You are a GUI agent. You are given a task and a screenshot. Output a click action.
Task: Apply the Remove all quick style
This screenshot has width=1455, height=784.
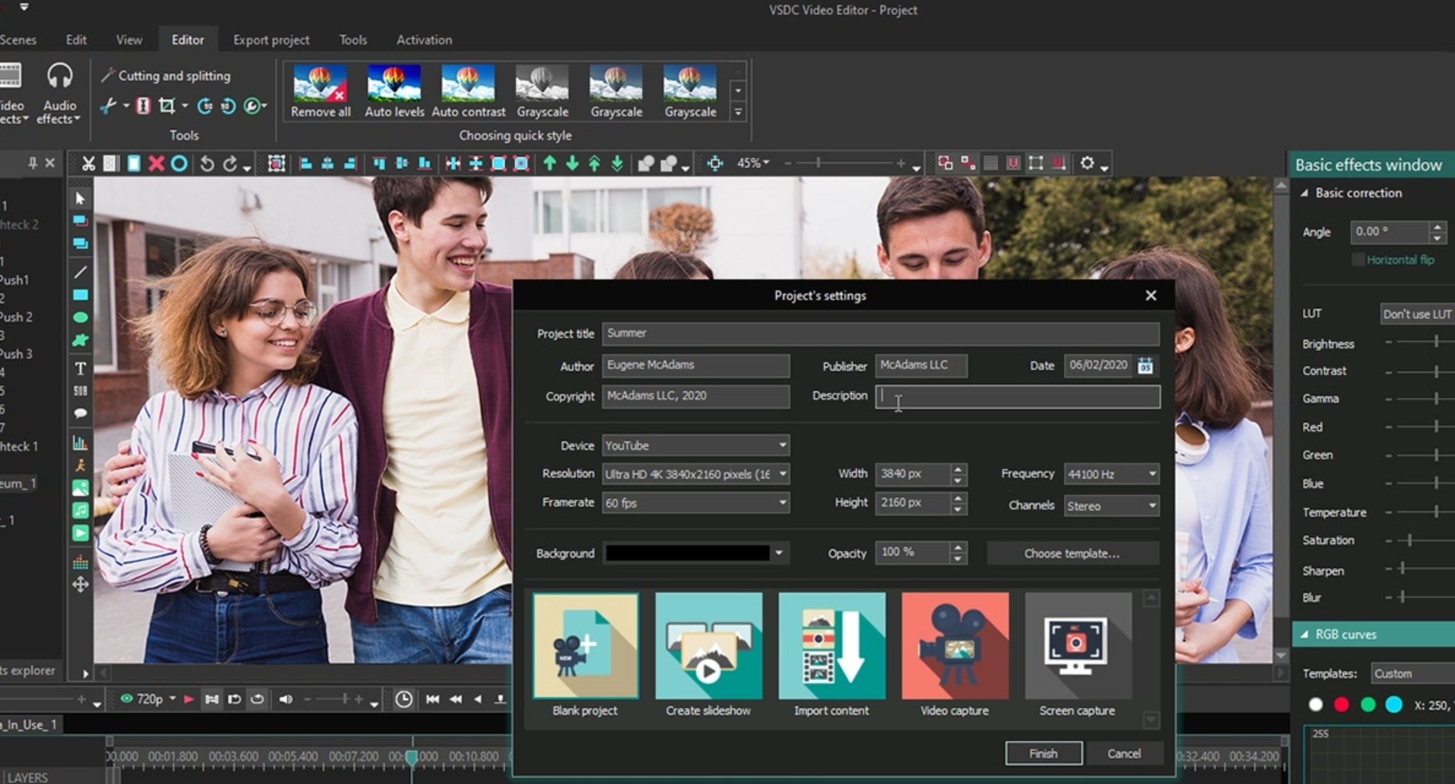tap(321, 91)
